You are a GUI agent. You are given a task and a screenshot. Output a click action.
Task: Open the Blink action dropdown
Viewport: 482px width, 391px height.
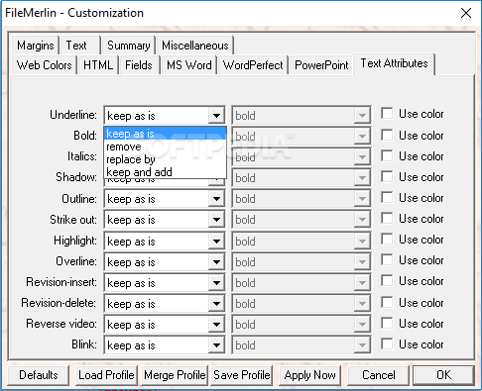tap(216, 345)
